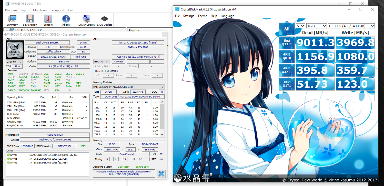This screenshot has height=186, width=384.
Task: Start the 4KiB Q8T8 benchmark
Action: point(287,57)
